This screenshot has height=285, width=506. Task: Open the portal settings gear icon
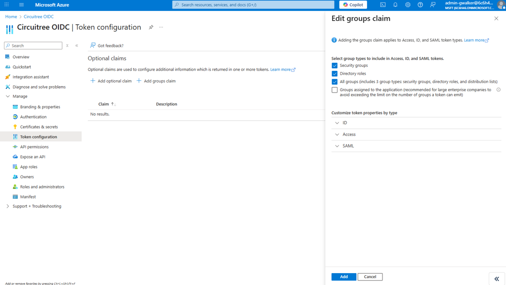pyautogui.click(x=408, y=5)
